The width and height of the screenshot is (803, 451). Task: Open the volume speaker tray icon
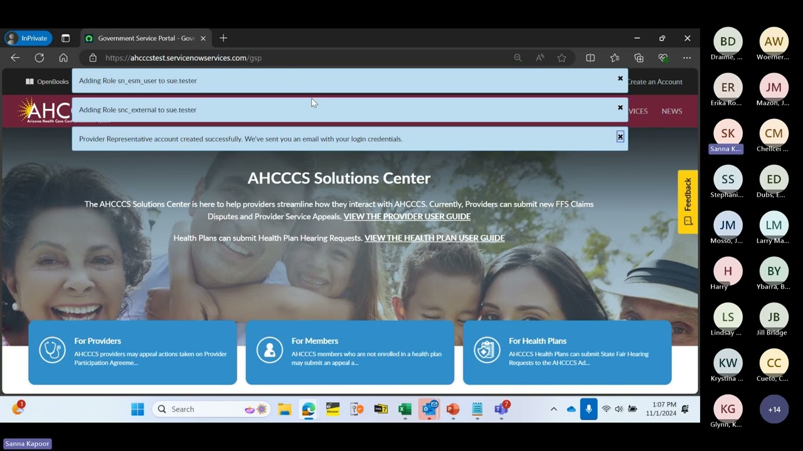pyautogui.click(x=619, y=409)
